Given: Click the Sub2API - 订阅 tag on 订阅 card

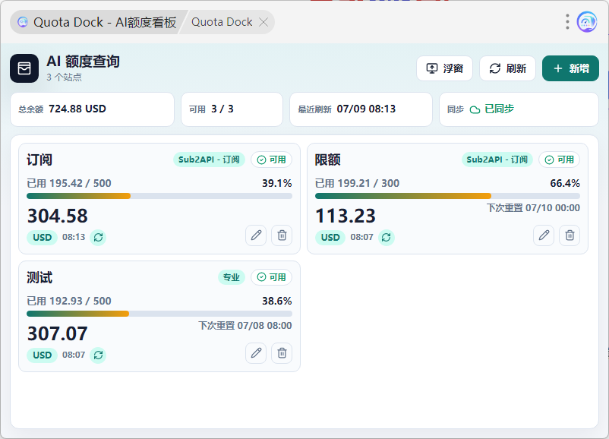Looking at the screenshot, I should click(x=209, y=159).
